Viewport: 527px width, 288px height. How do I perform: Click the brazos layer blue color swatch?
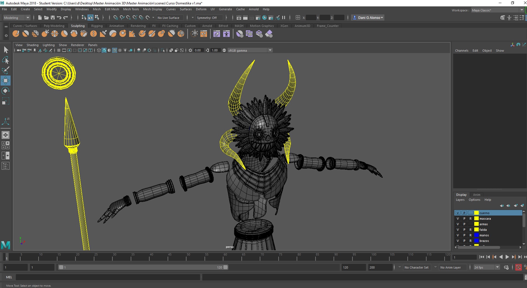tap(476, 241)
